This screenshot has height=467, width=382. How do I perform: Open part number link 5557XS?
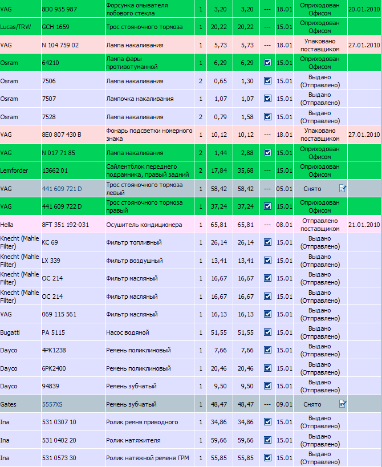point(52,404)
